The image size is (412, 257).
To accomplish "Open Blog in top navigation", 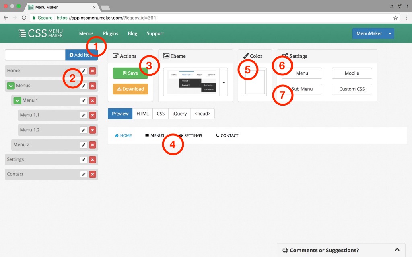I will [x=132, y=33].
